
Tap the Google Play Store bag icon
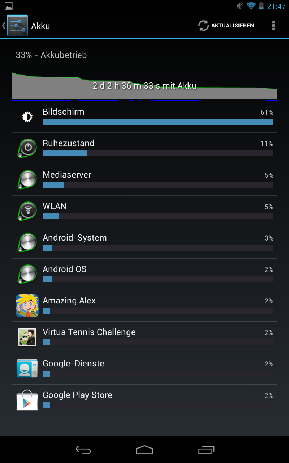tap(27, 400)
